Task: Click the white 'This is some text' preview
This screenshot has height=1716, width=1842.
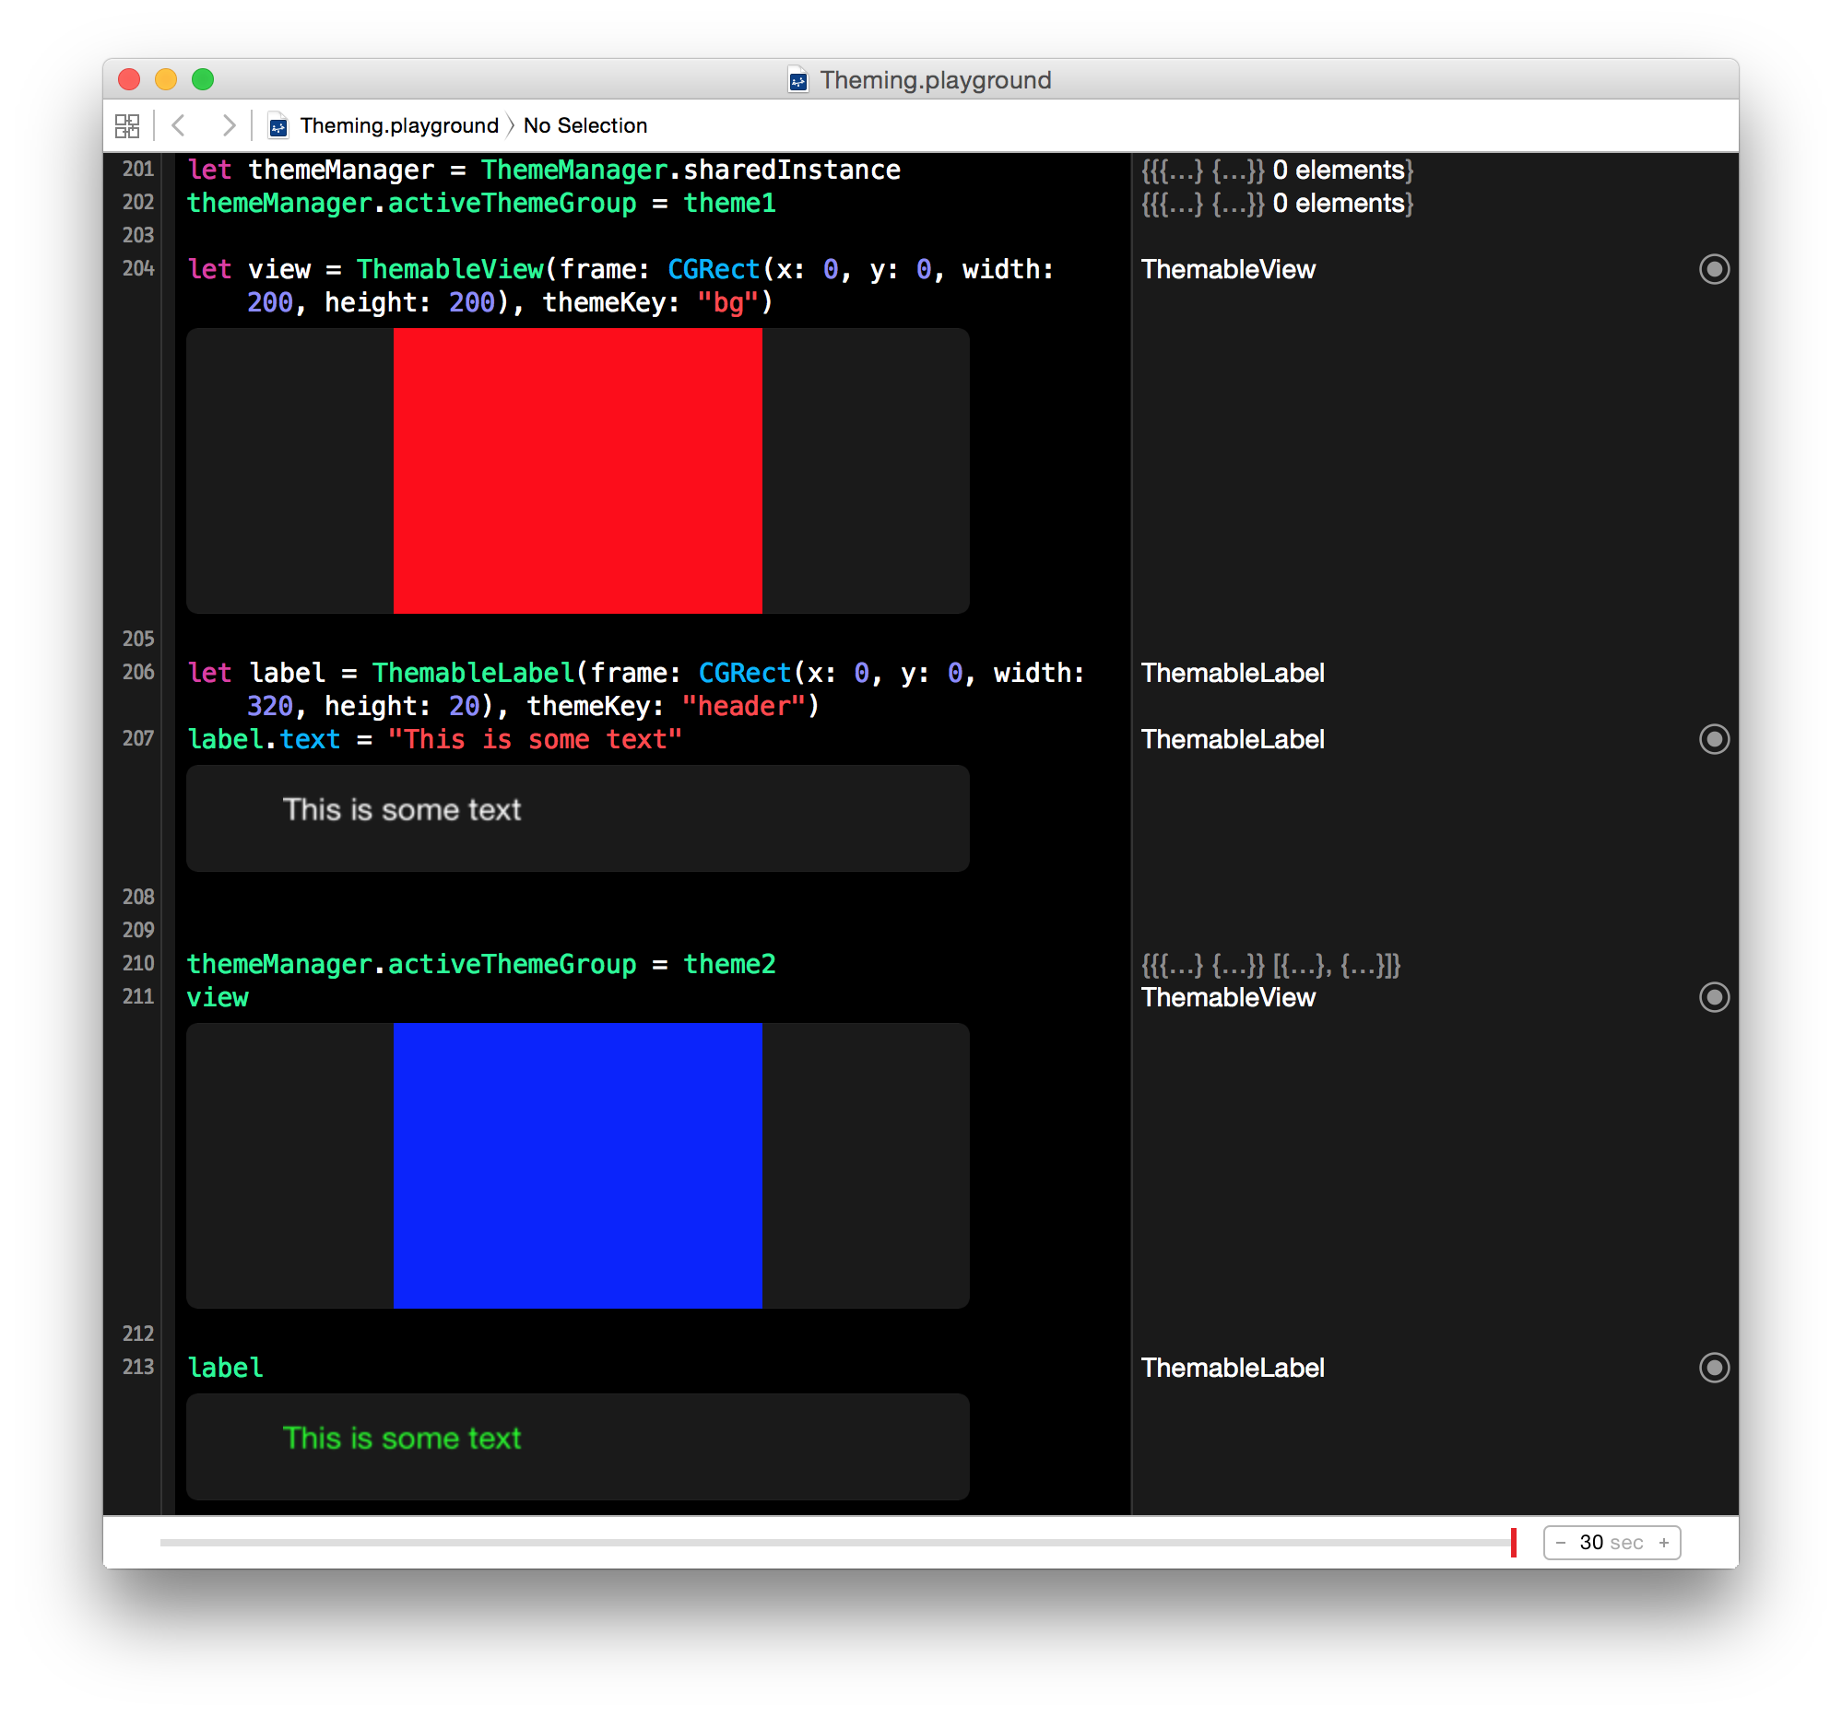Action: pos(401,810)
